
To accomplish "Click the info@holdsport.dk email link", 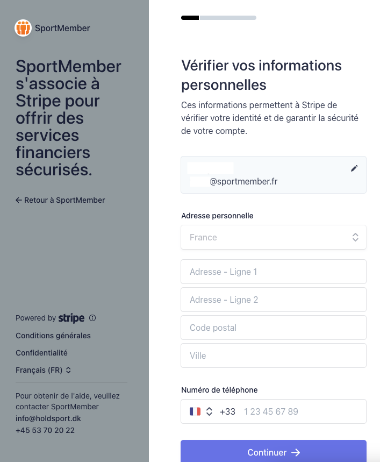I will tap(48, 418).
